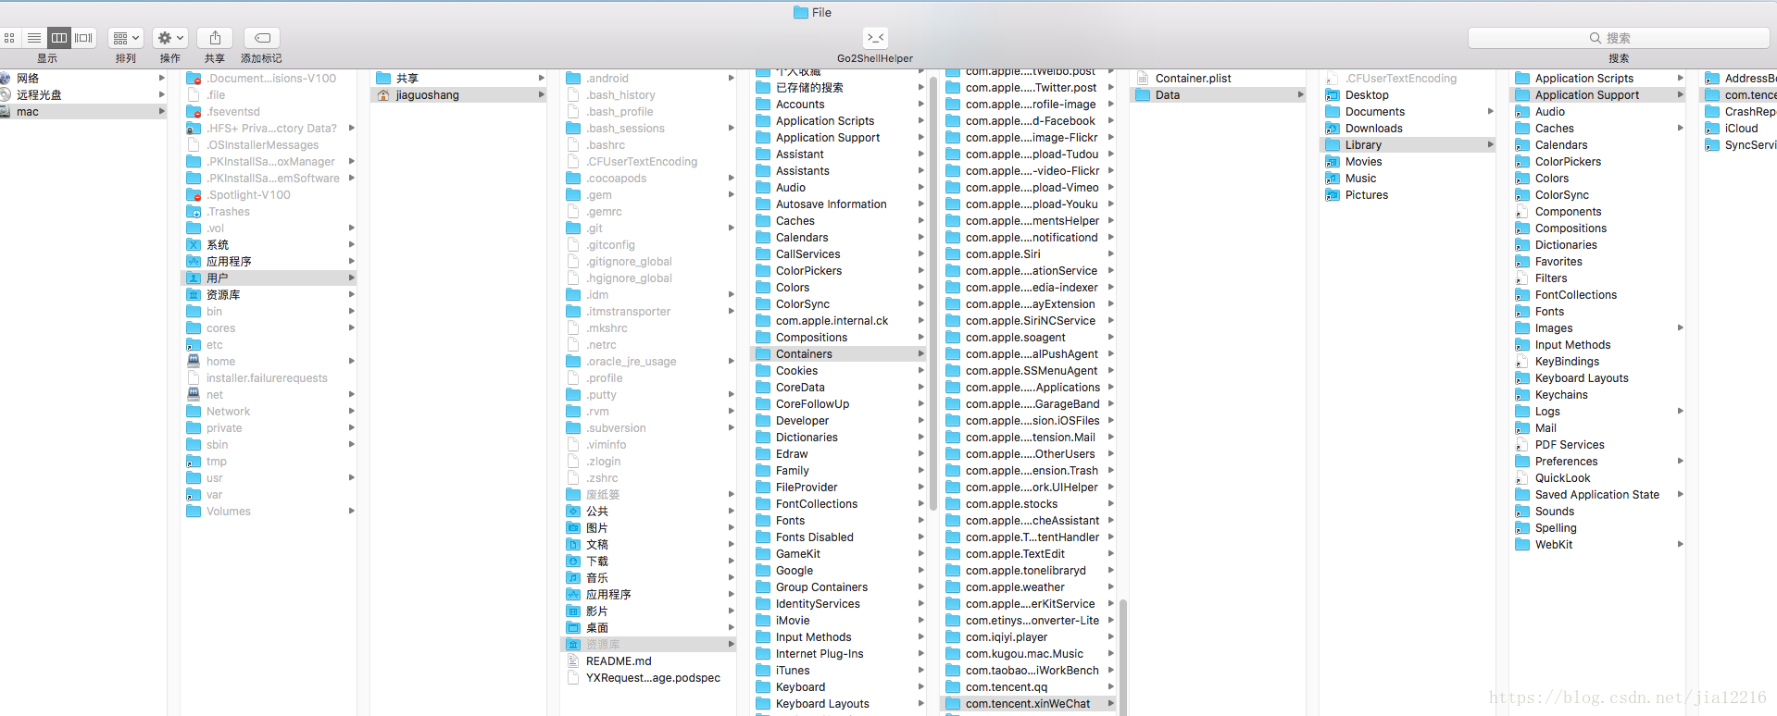Expand the jiaguoshang folder arrow
The height and width of the screenshot is (716, 1777).
[x=541, y=95]
